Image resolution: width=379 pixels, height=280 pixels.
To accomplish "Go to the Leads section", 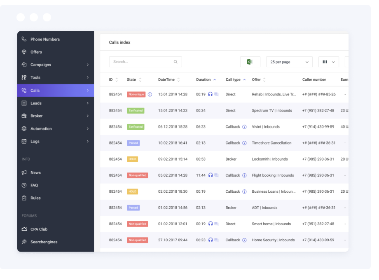I will (x=36, y=103).
